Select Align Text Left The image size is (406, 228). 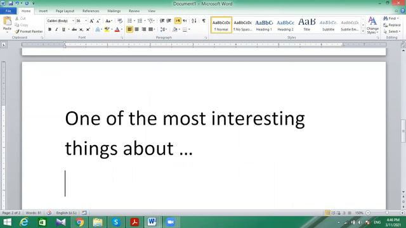[x=129, y=30]
